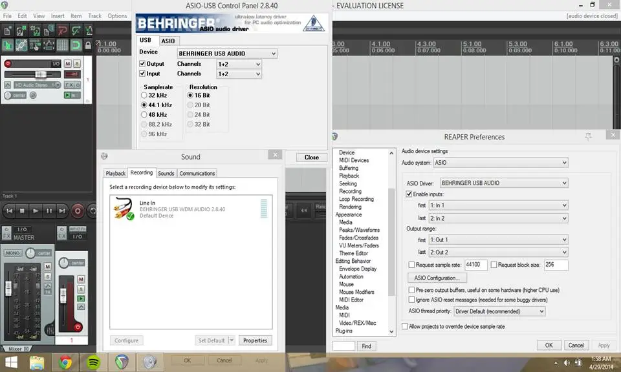Switch to Playback tab in Sound dialog

(115, 173)
